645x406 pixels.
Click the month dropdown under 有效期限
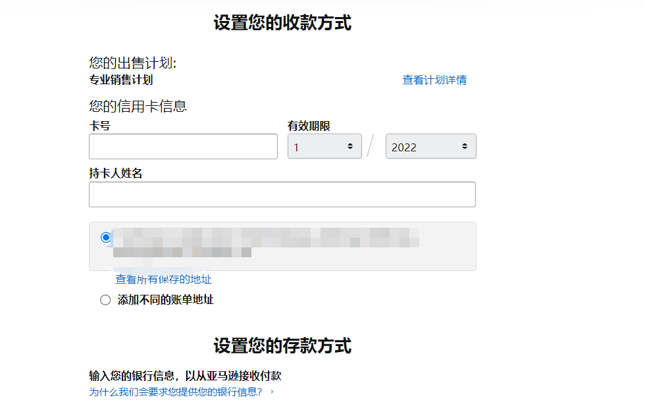click(324, 146)
